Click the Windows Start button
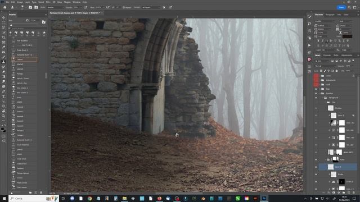The height and width of the screenshot is (202, 360). 4,198
